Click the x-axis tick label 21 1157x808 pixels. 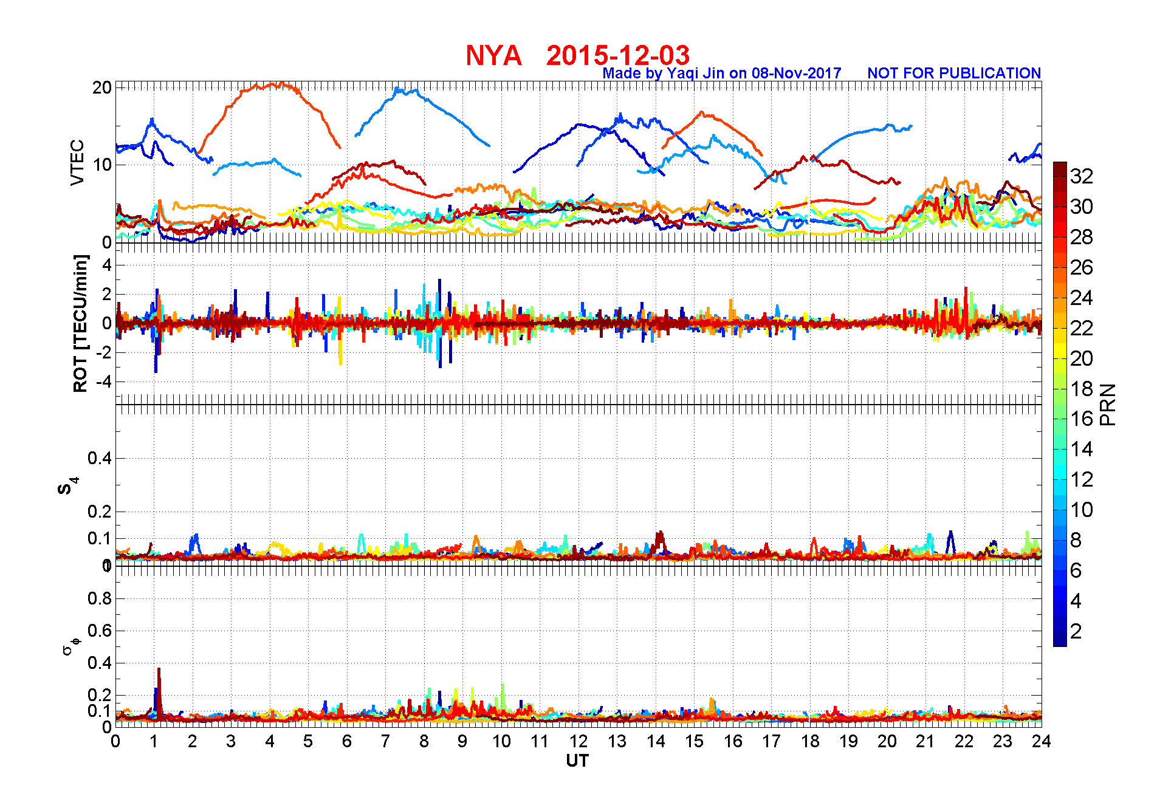click(x=925, y=741)
